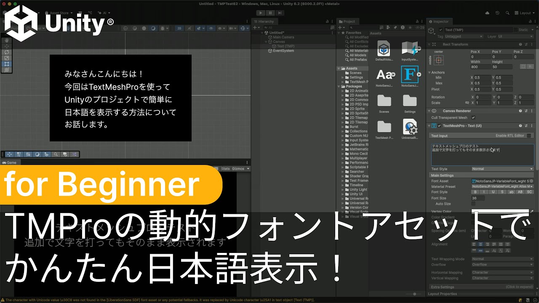Screen dimensions: 539x303
Task: Open Rect Transform help icon
Action: pos(520,44)
